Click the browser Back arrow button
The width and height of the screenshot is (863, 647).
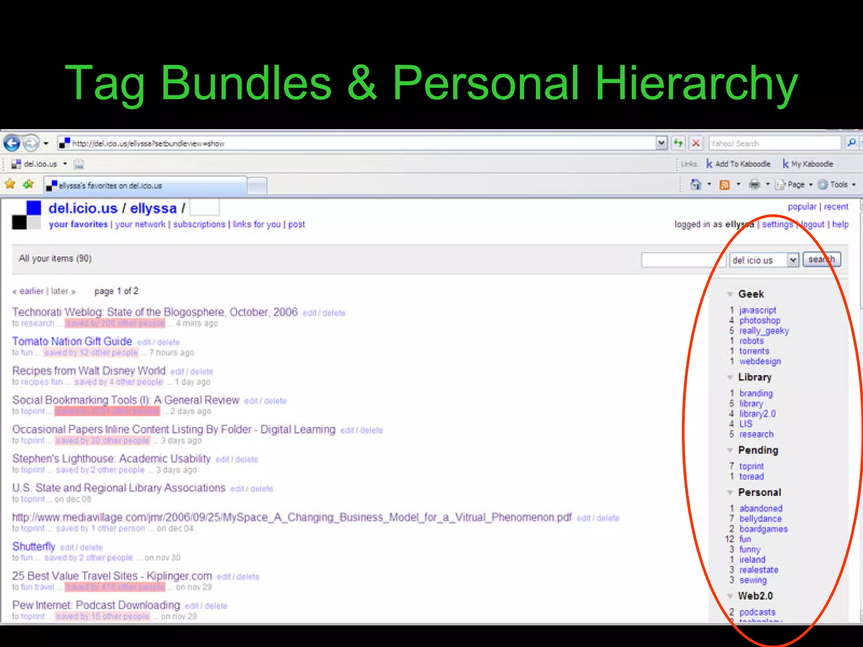click(12, 144)
